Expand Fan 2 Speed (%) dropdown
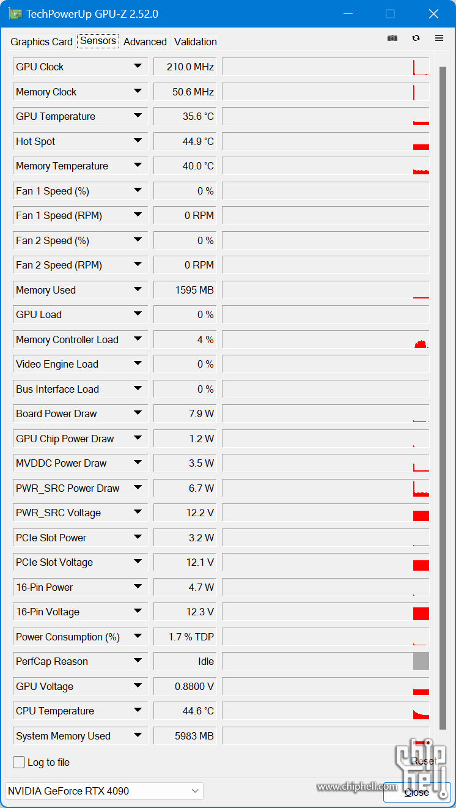The width and height of the screenshot is (456, 808). click(x=138, y=240)
